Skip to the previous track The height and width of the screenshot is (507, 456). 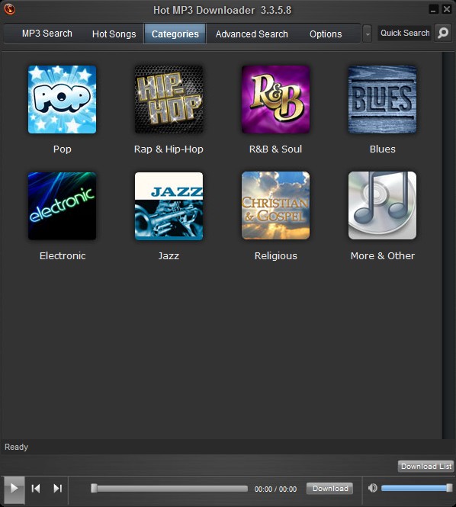coord(36,488)
